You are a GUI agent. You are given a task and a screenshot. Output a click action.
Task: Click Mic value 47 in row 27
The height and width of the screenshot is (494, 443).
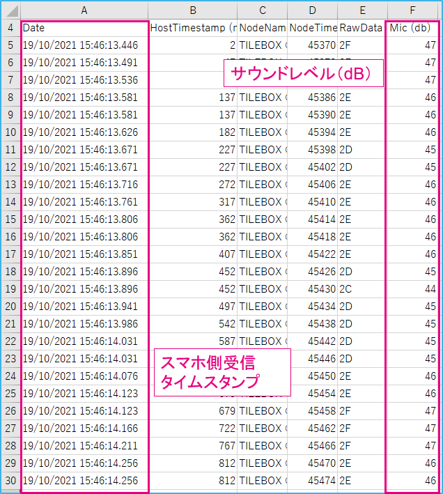[412, 428]
